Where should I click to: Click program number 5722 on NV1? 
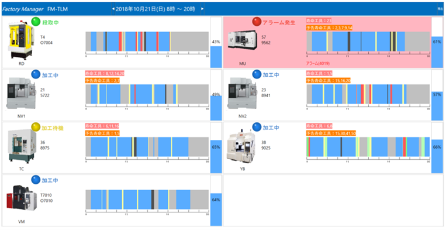pos(44,95)
